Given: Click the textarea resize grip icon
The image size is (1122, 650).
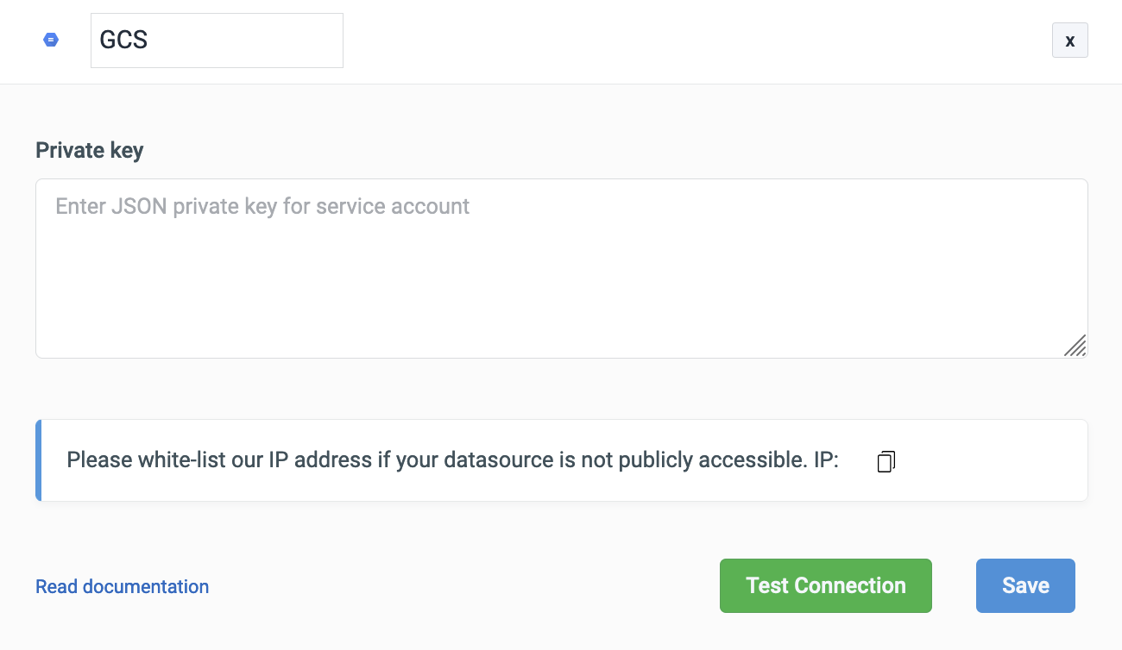Looking at the screenshot, I should tap(1075, 346).
